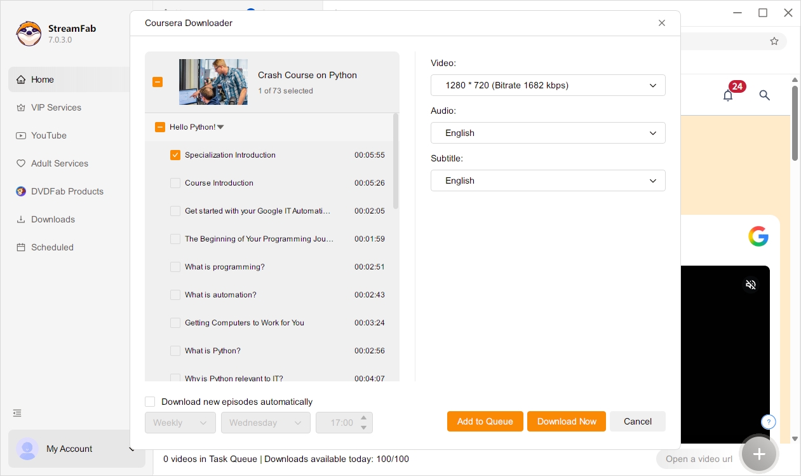Click the Downloads arrow icon
801x476 pixels.
tap(20, 219)
